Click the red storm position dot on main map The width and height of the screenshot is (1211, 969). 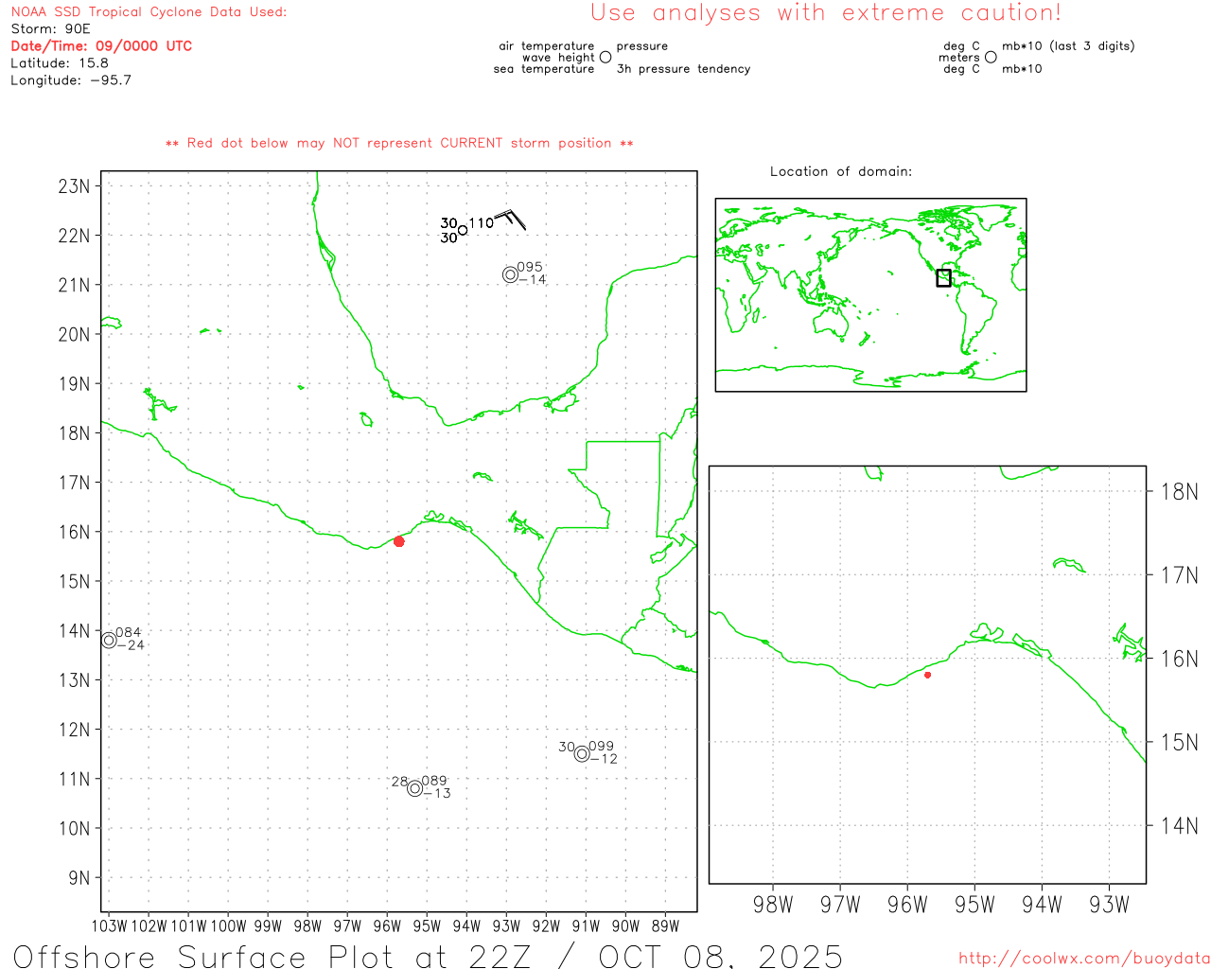coord(399,541)
